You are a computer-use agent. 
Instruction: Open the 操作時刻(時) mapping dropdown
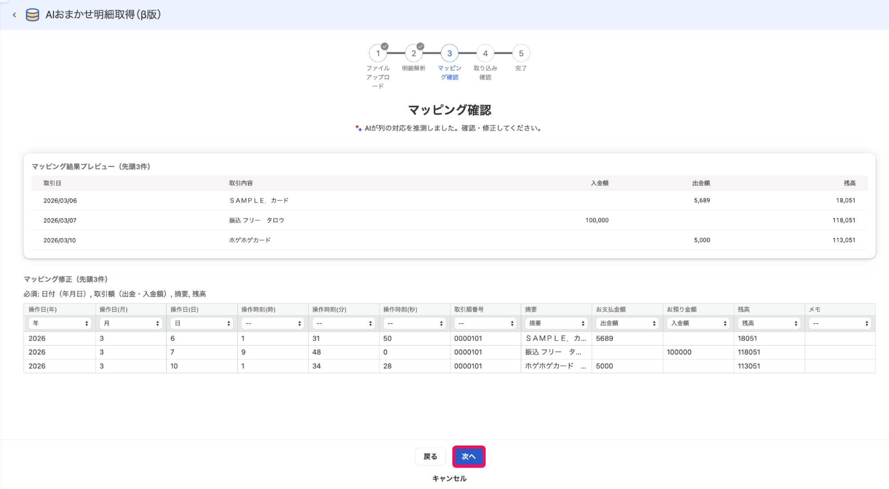coord(273,323)
